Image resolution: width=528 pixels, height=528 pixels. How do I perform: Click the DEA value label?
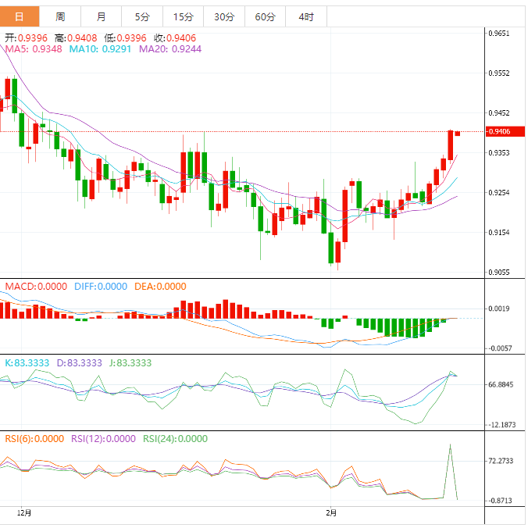point(162,287)
